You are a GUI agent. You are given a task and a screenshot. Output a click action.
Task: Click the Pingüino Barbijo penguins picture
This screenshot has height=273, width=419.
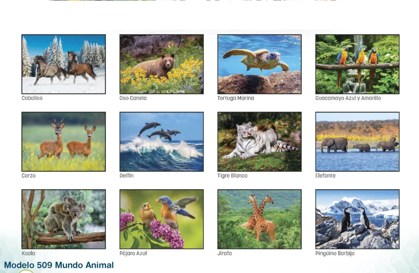pos(357,219)
